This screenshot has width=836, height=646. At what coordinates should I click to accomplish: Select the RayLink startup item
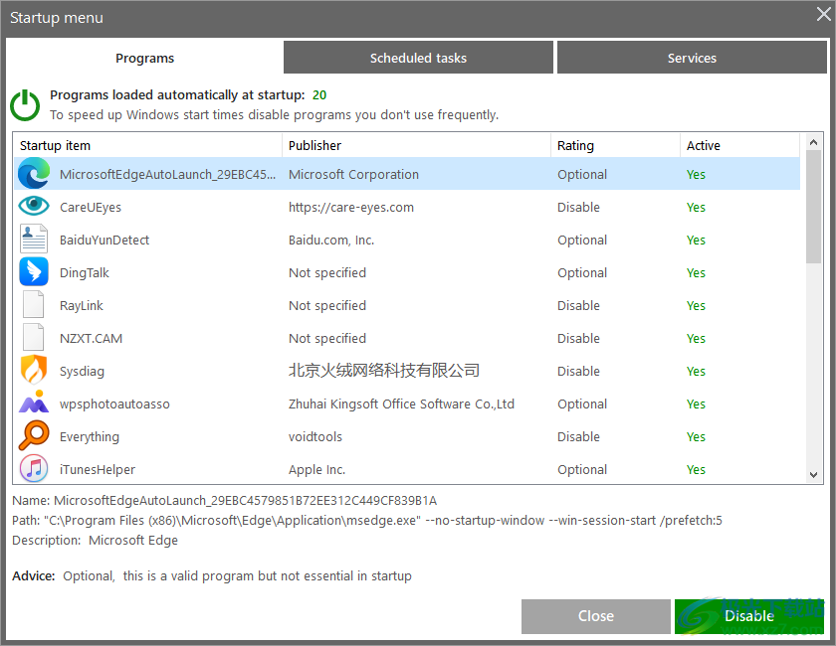pos(81,306)
